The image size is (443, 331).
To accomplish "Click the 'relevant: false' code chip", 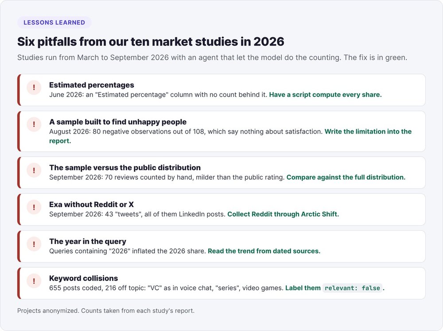I will pyautogui.click(x=352, y=288).
